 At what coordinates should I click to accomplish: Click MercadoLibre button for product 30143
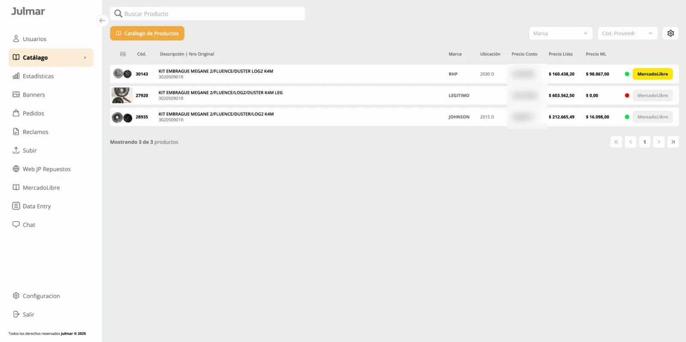(x=653, y=74)
